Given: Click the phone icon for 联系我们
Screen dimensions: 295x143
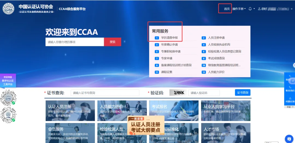Looking at the screenshot, I should [290, 87].
